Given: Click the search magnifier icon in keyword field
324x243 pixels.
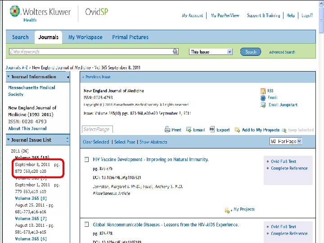Looking at the screenshot, I should (175, 51).
